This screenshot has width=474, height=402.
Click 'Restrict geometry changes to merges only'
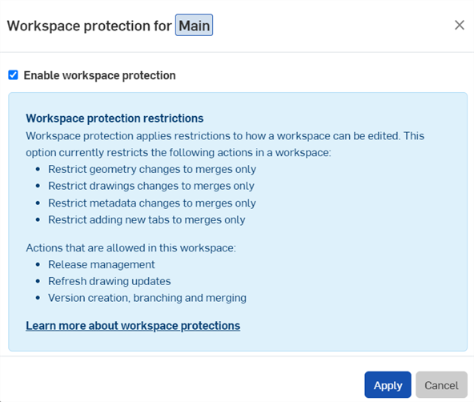[x=152, y=169]
